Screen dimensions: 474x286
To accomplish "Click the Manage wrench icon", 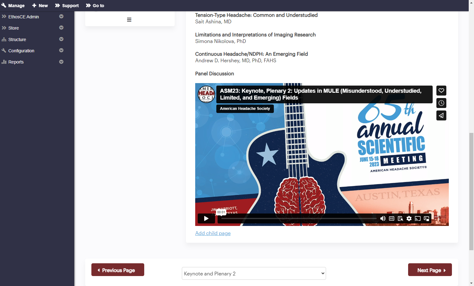I will [x=4, y=5].
